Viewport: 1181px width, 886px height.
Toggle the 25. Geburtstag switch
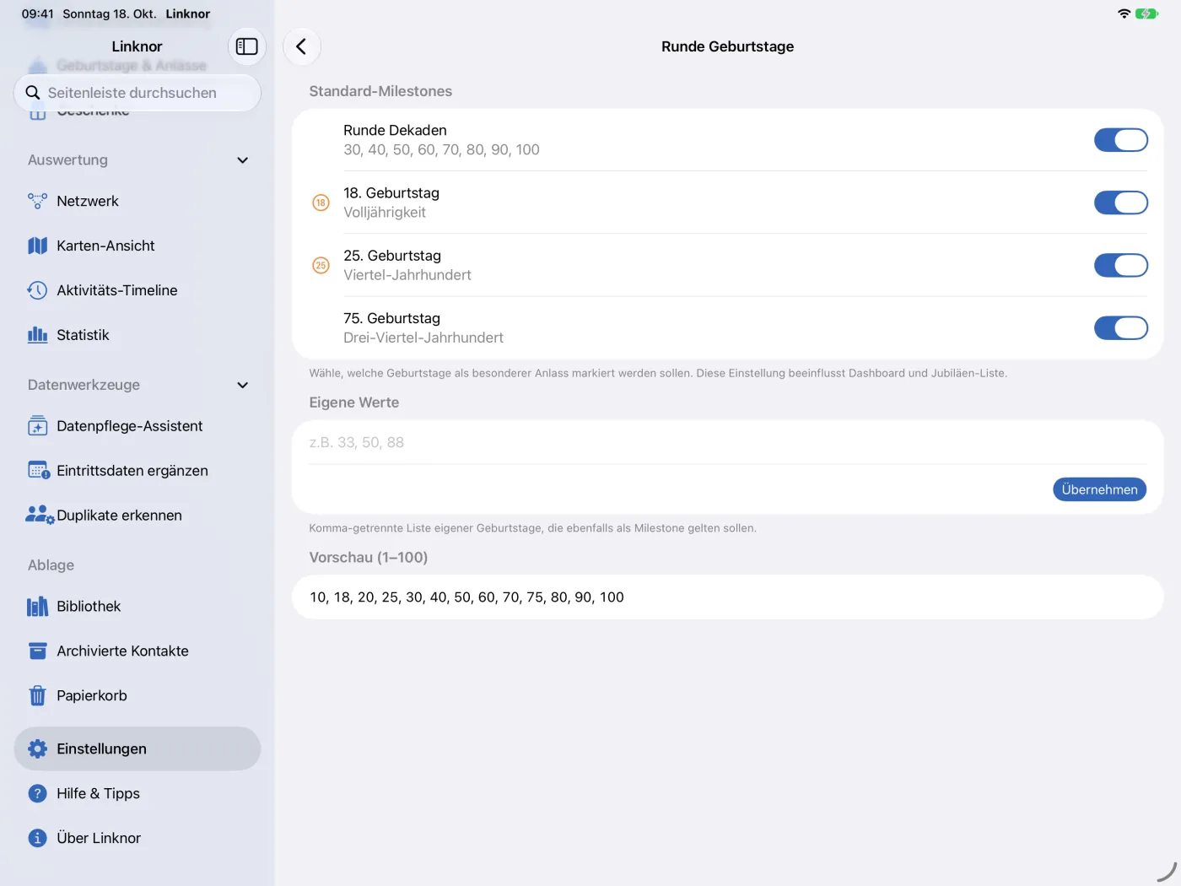tap(1121, 265)
